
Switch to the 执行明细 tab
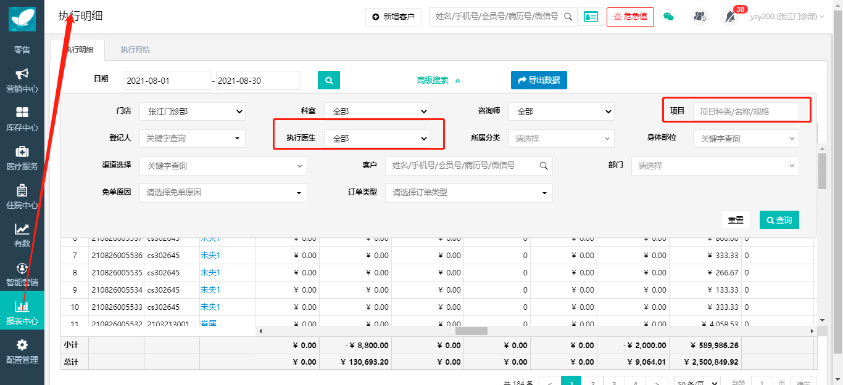[78, 49]
